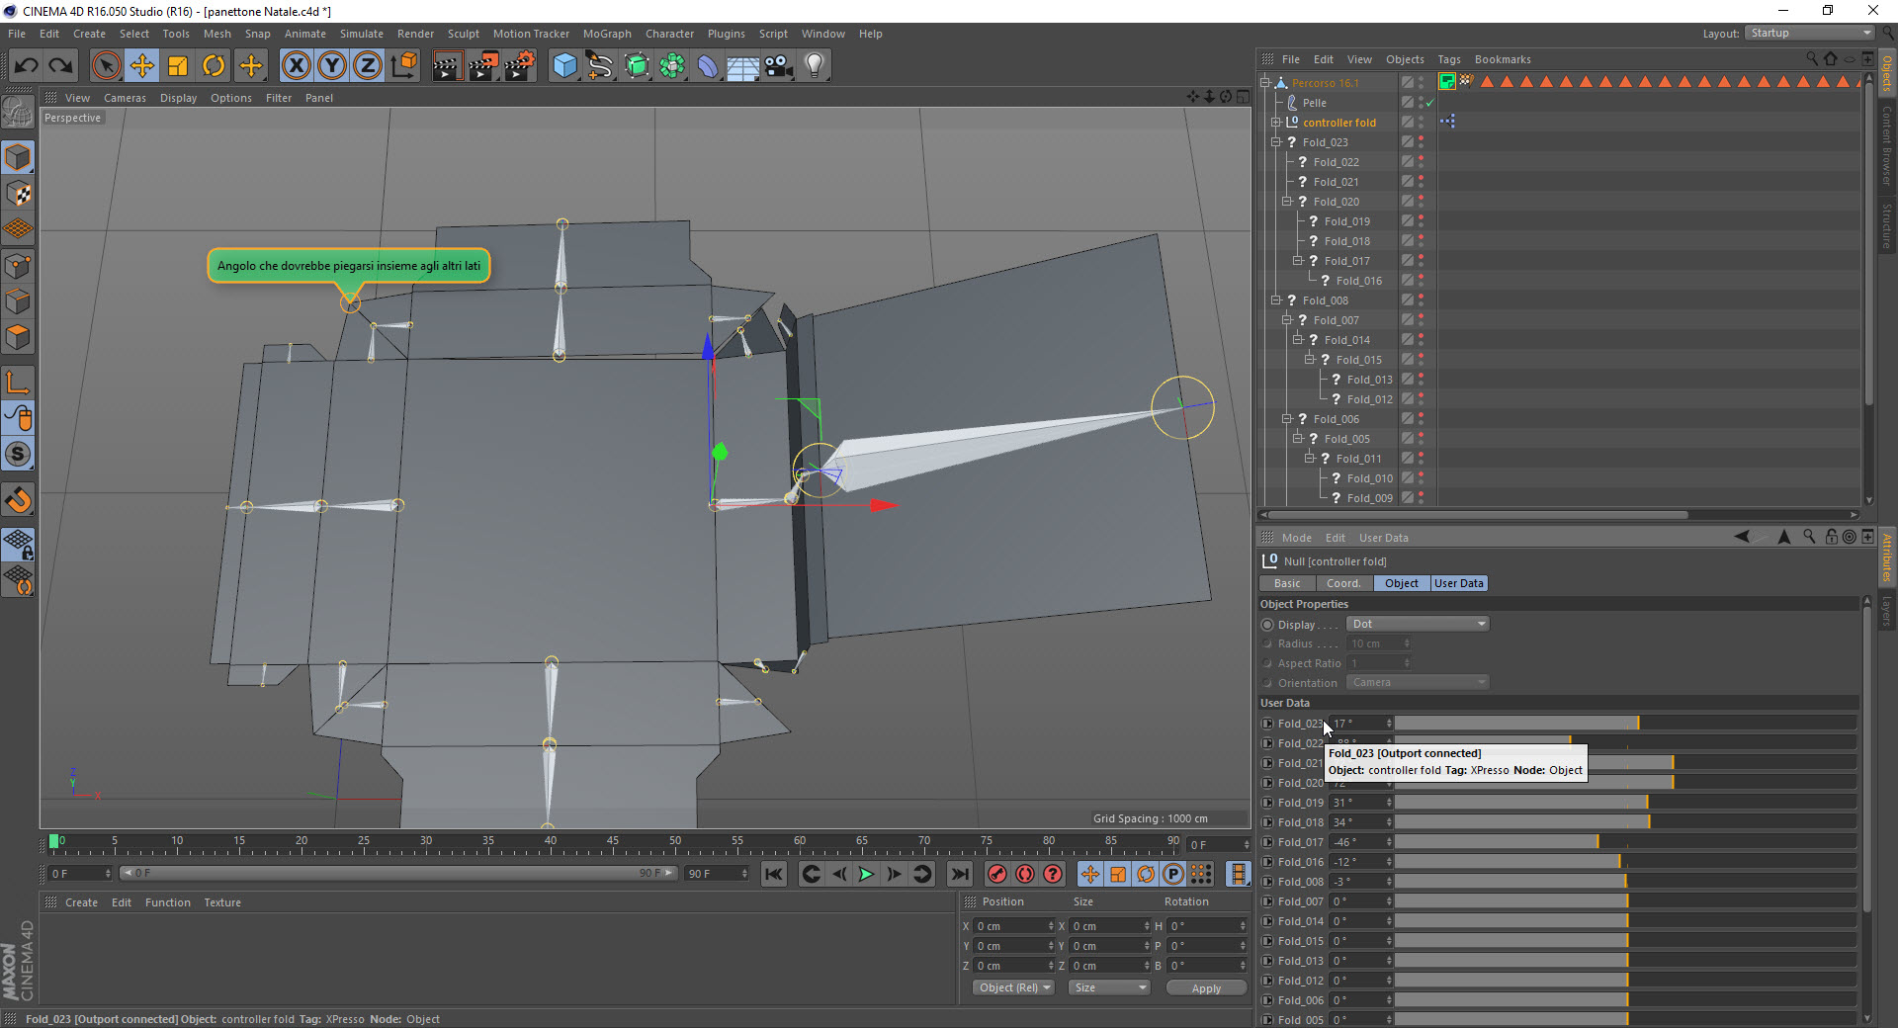Select the Move tool
Viewport: 1898px width, 1028px height.
click(142, 66)
